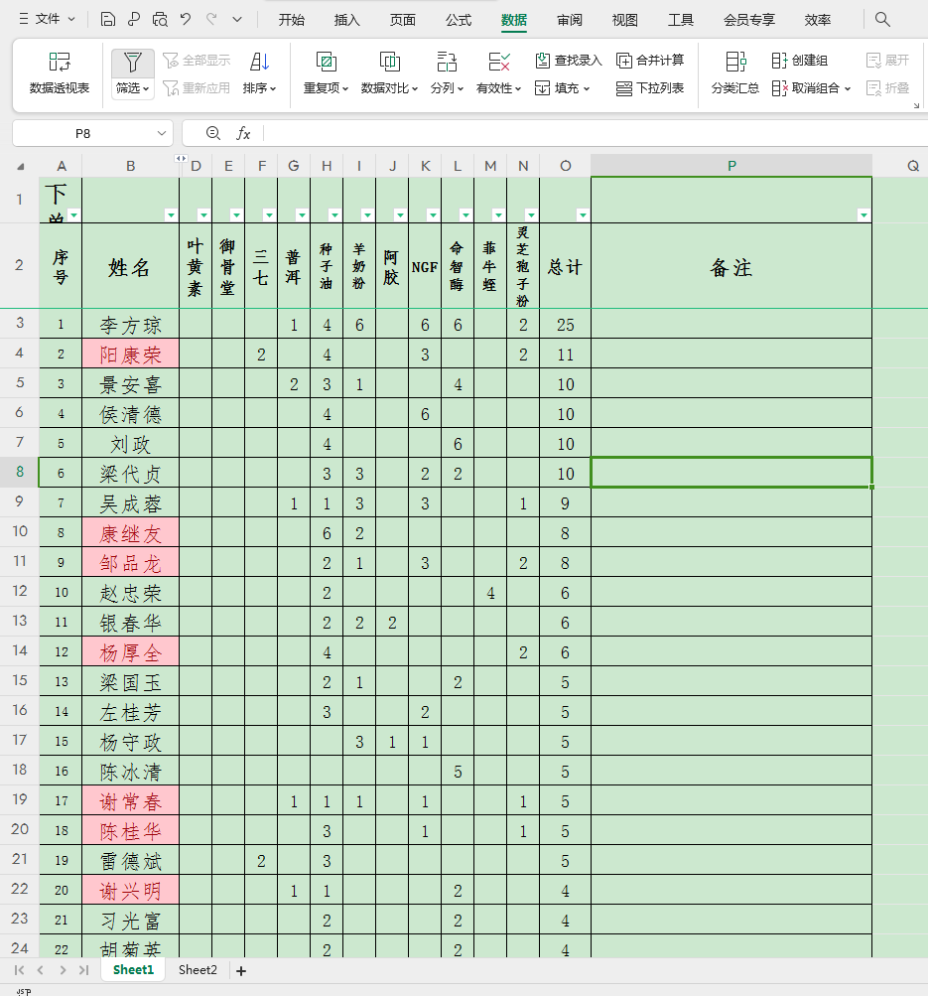Jump to last sheet navigation arrow

(83, 970)
